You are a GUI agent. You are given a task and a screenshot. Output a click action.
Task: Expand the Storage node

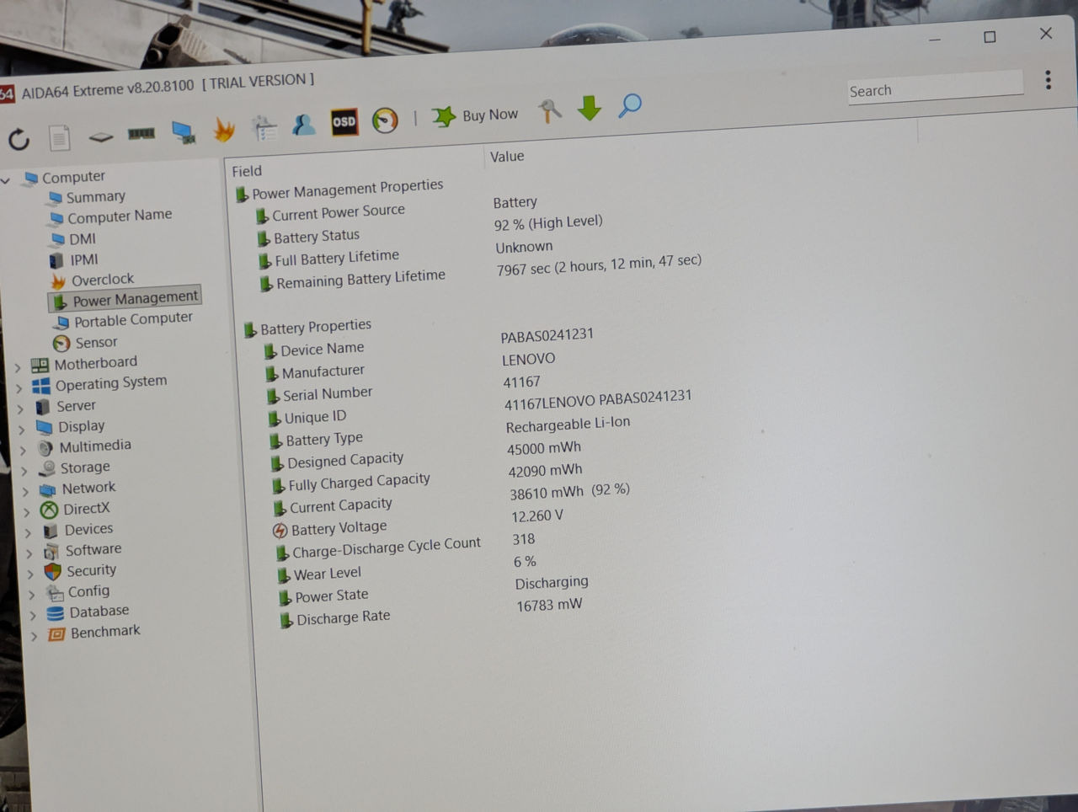[x=24, y=471]
